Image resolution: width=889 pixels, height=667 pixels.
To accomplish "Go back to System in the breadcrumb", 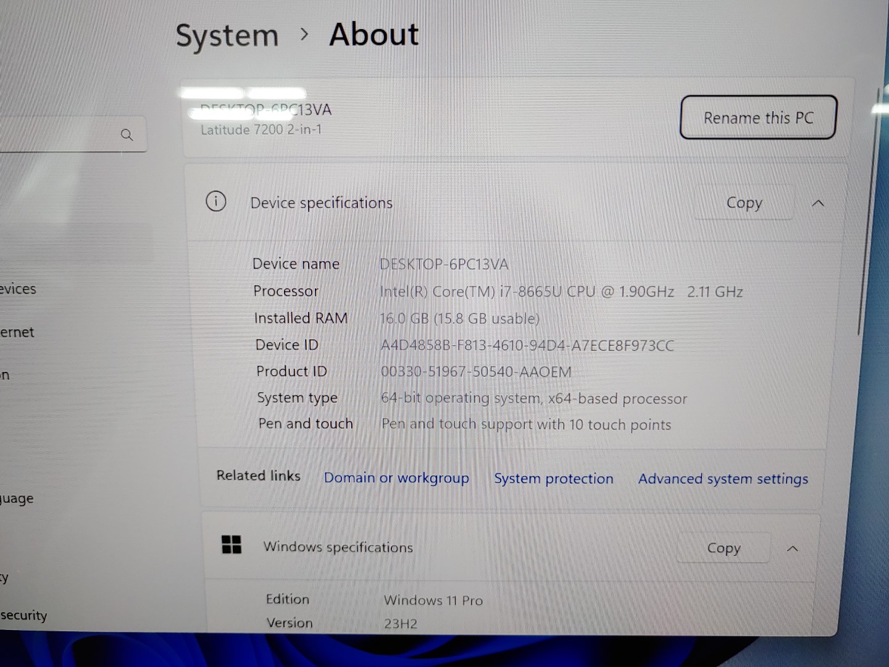I will [227, 35].
